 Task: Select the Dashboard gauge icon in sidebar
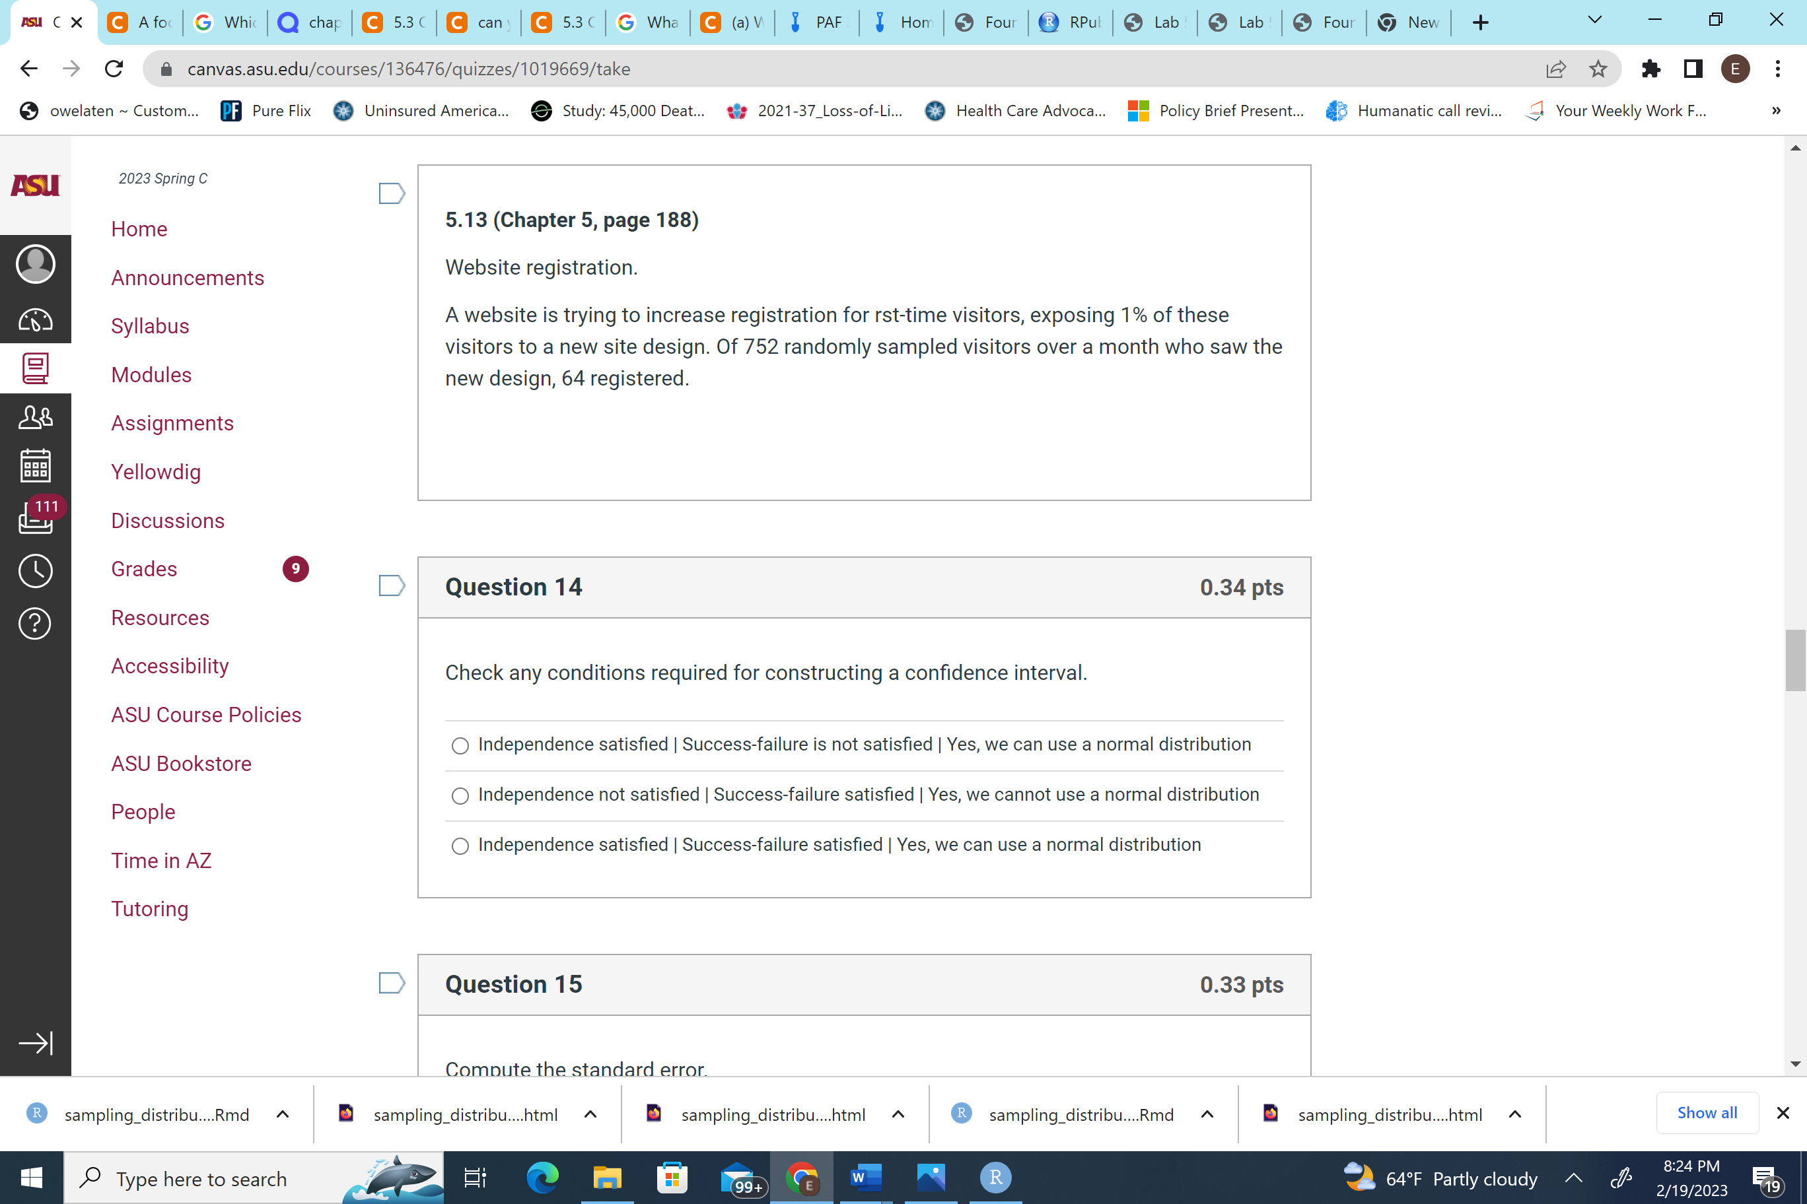click(x=36, y=320)
